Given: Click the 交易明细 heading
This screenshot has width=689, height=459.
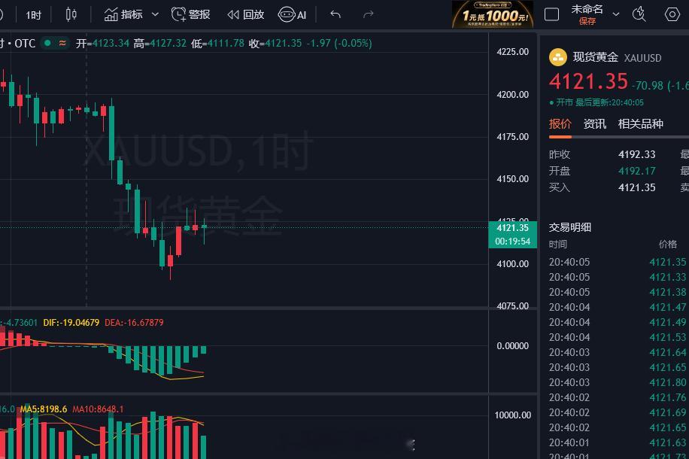Looking at the screenshot, I should 570,227.
